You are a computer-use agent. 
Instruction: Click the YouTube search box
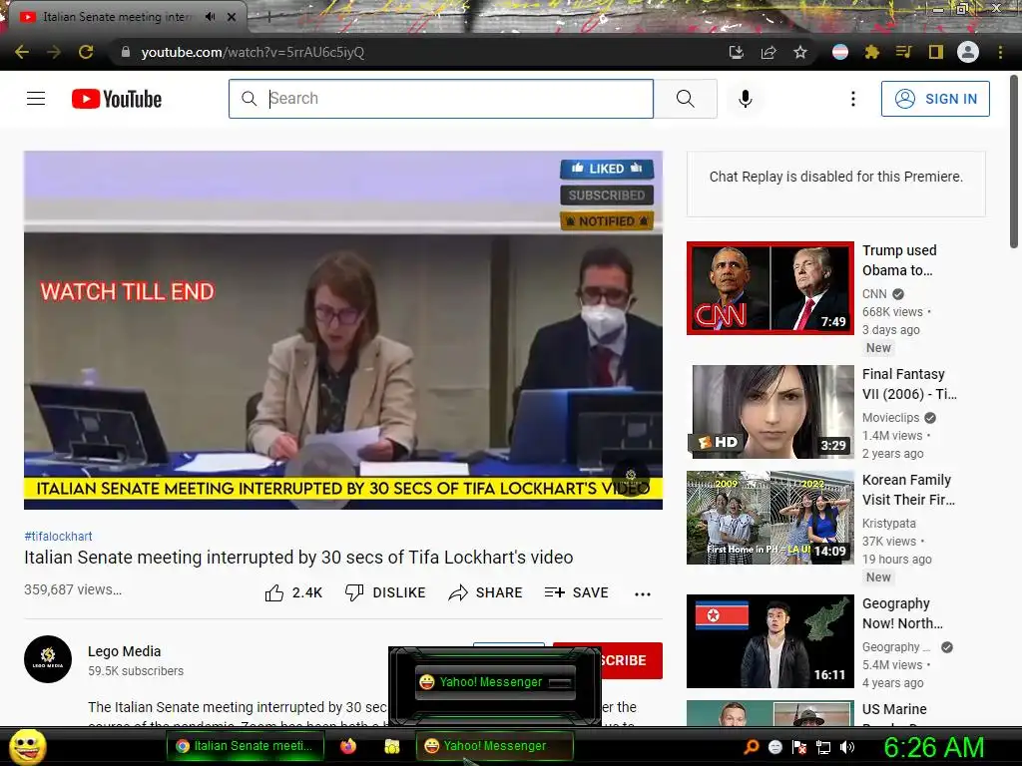click(441, 99)
